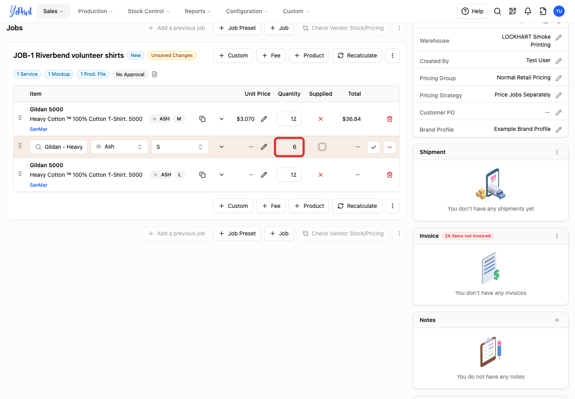Open the search magnifier in top bar
Viewport: 575px width, 399px height.
coord(498,11)
